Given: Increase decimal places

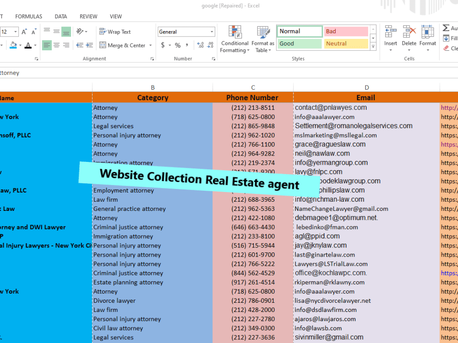Looking at the screenshot, I should pos(201,45).
